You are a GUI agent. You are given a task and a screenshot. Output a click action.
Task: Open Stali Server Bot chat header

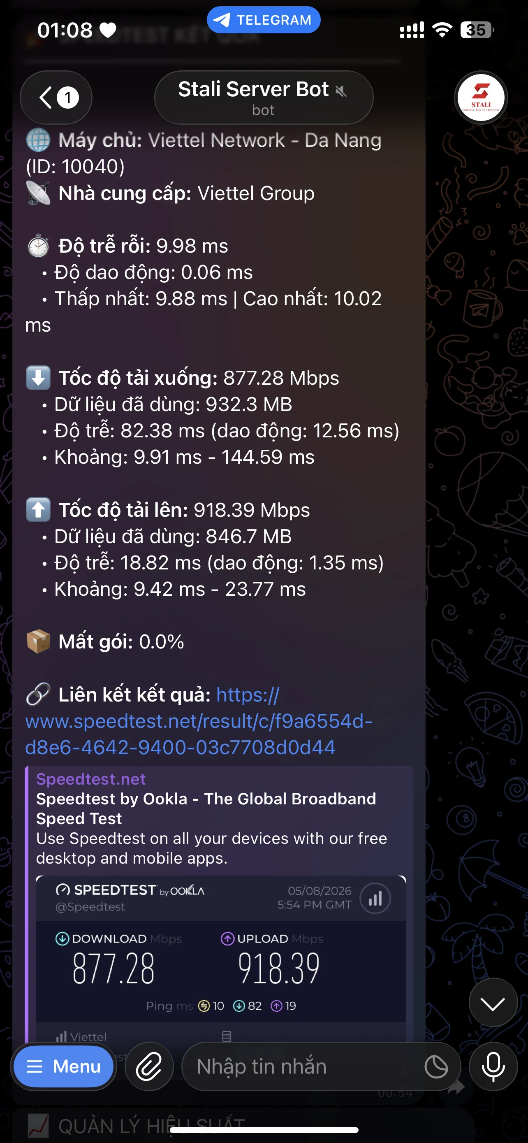pyautogui.click(x=264, y=97)
